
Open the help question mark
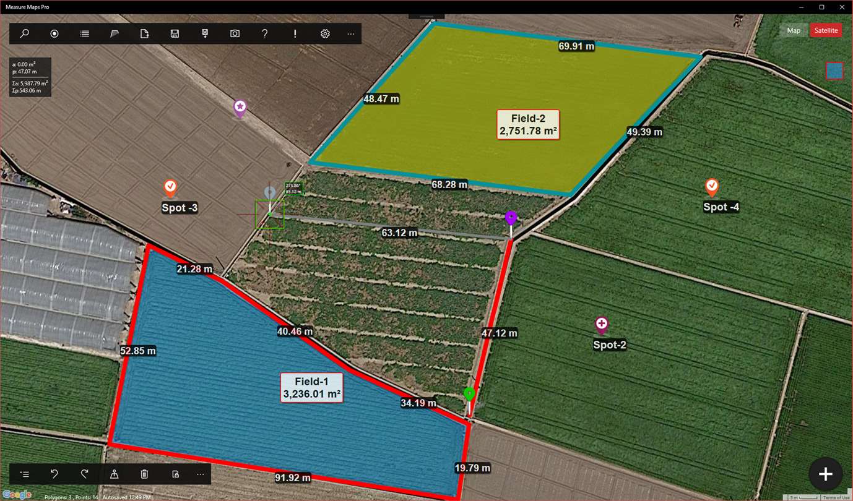click(265, 34)
